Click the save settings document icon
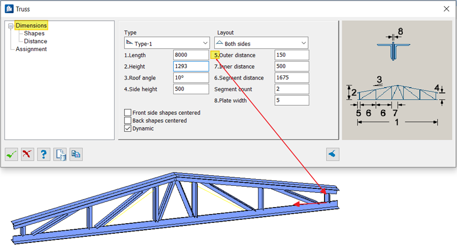457x245 pixels. [x=60, y=154]
